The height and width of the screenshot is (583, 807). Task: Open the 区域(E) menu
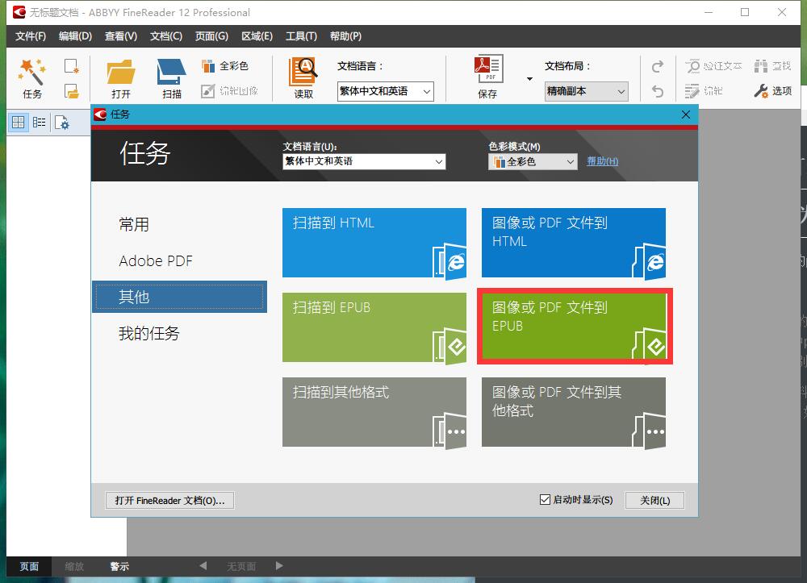coord(257,36)
